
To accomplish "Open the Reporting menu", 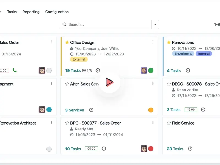I will click(x=31, y=12).
